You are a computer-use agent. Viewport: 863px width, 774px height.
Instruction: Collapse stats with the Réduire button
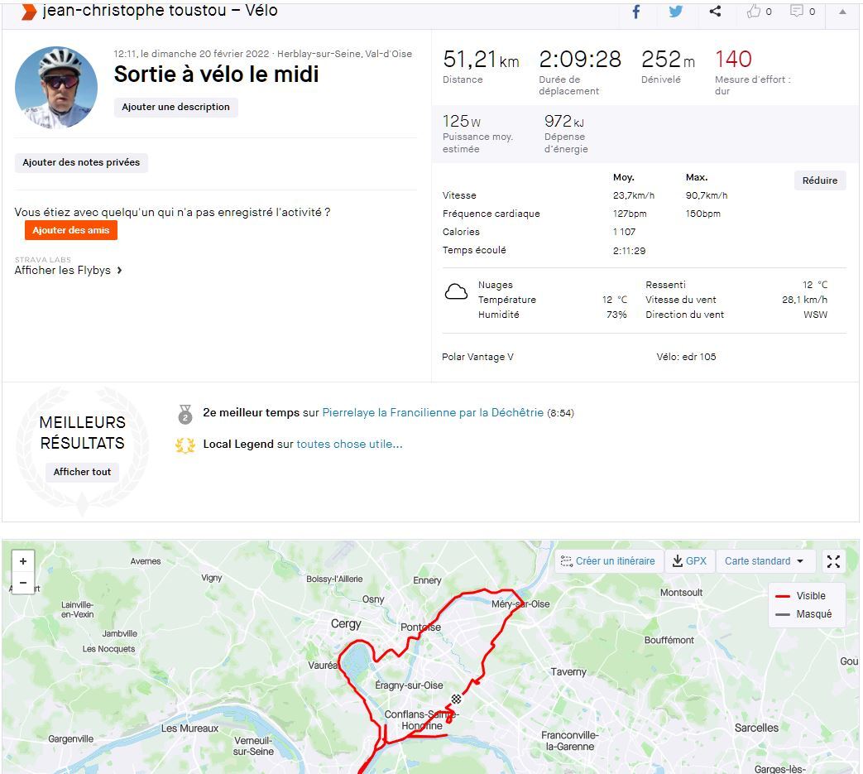pyautogui.click(x=819, y=180)
